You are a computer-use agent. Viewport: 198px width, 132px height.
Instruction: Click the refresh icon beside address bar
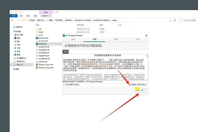tap(179, 20)
